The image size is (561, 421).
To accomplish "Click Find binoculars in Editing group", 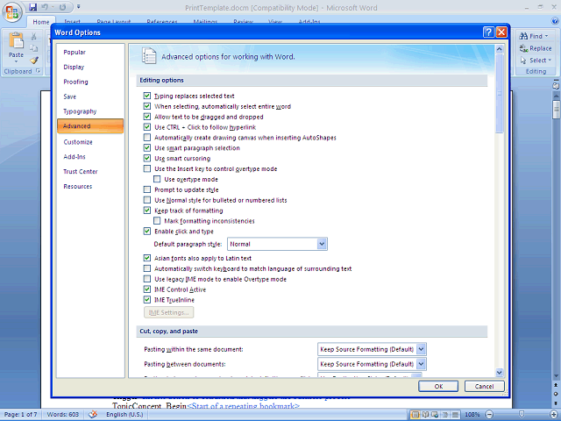I will pyautogui.click(x=533, y=36).
